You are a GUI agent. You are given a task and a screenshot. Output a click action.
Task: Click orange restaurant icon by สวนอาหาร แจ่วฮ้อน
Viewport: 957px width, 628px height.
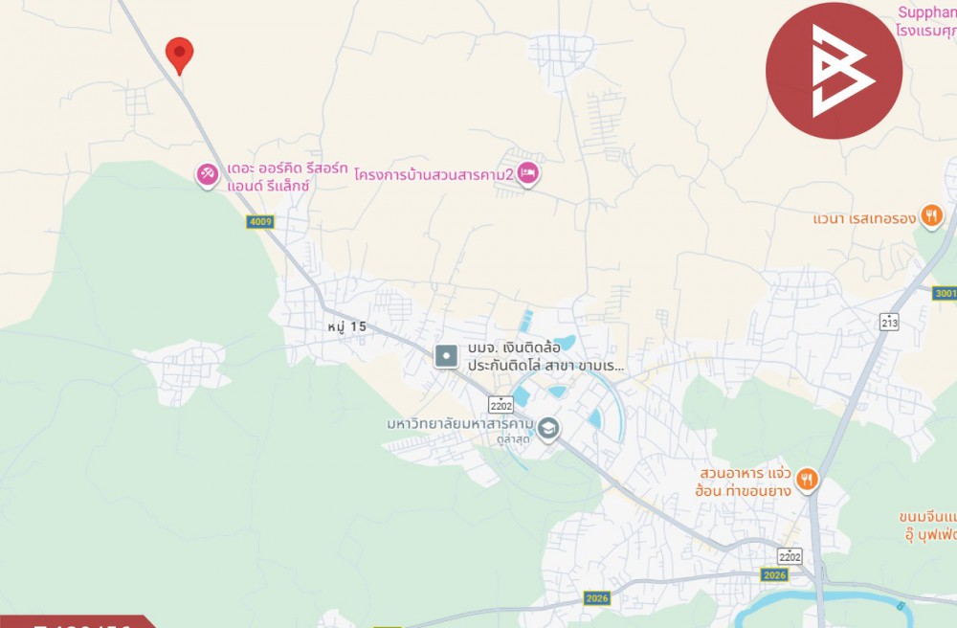[x=808, y=480]
